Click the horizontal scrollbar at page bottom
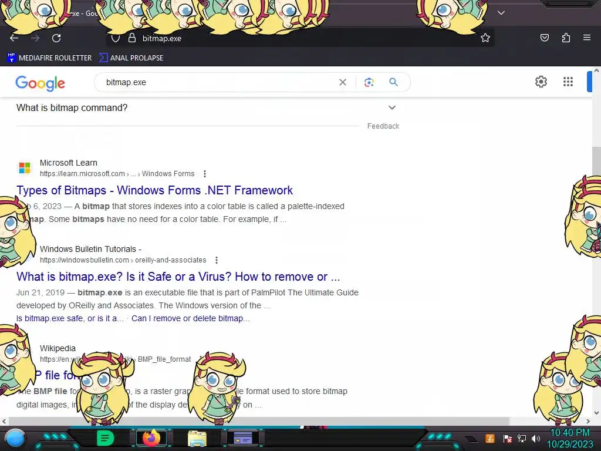 tap(259, 421)
